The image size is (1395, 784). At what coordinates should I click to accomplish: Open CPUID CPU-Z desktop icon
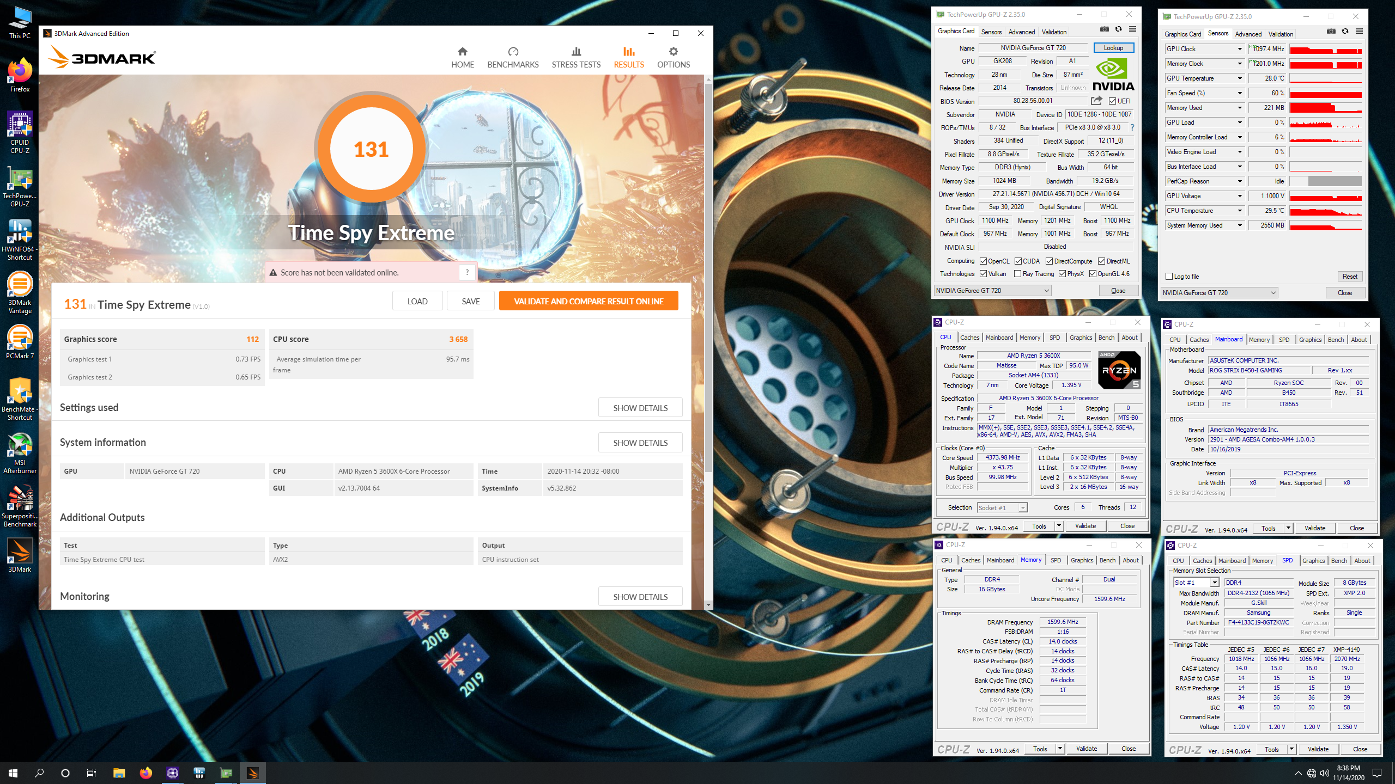tap(20, 133)
